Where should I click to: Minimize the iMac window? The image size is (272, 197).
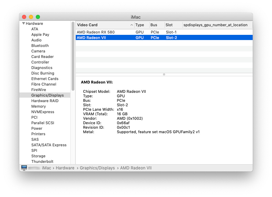point(31,17)
